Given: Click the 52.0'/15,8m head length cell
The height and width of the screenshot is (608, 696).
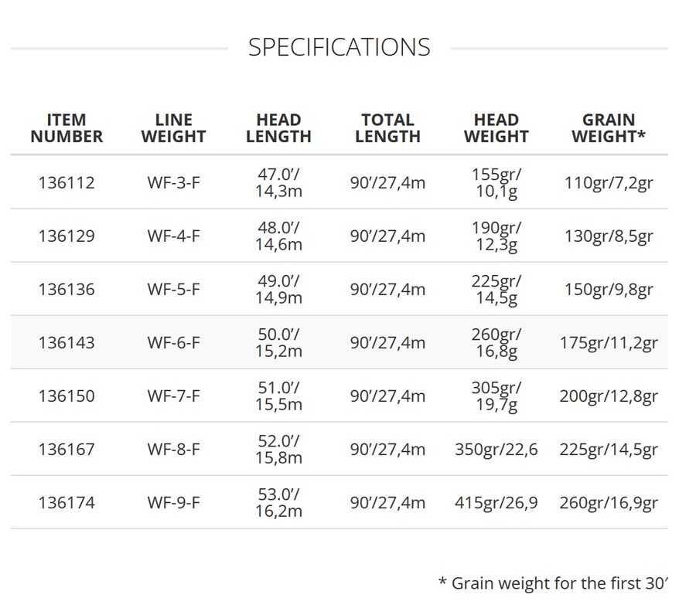Looking at the screenshot, I should point(278,450).
